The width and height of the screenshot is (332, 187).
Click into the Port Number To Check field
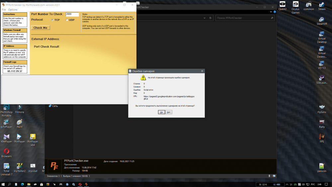click(x=72, y=14)
